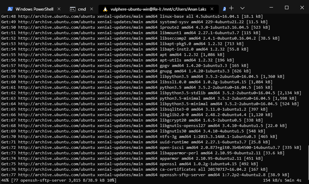
Task: Click the Get:60 libssl1.0.0 line
Action: tap(137, 82)
